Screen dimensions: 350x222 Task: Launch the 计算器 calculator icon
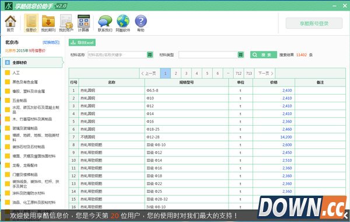[83, 23]
